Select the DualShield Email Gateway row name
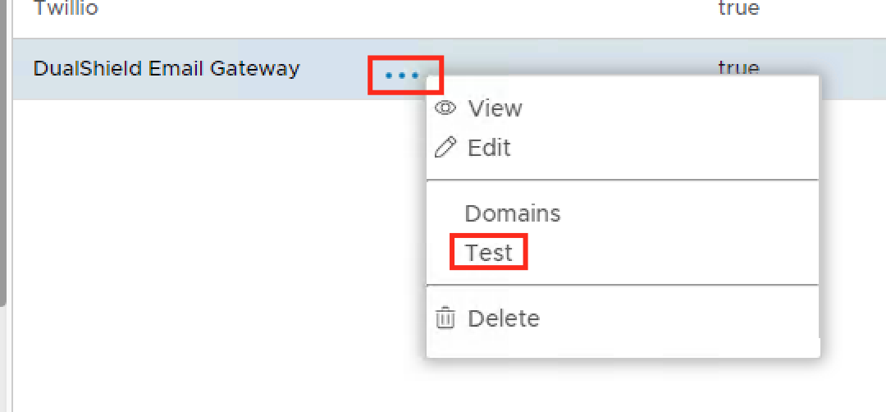 167,68
